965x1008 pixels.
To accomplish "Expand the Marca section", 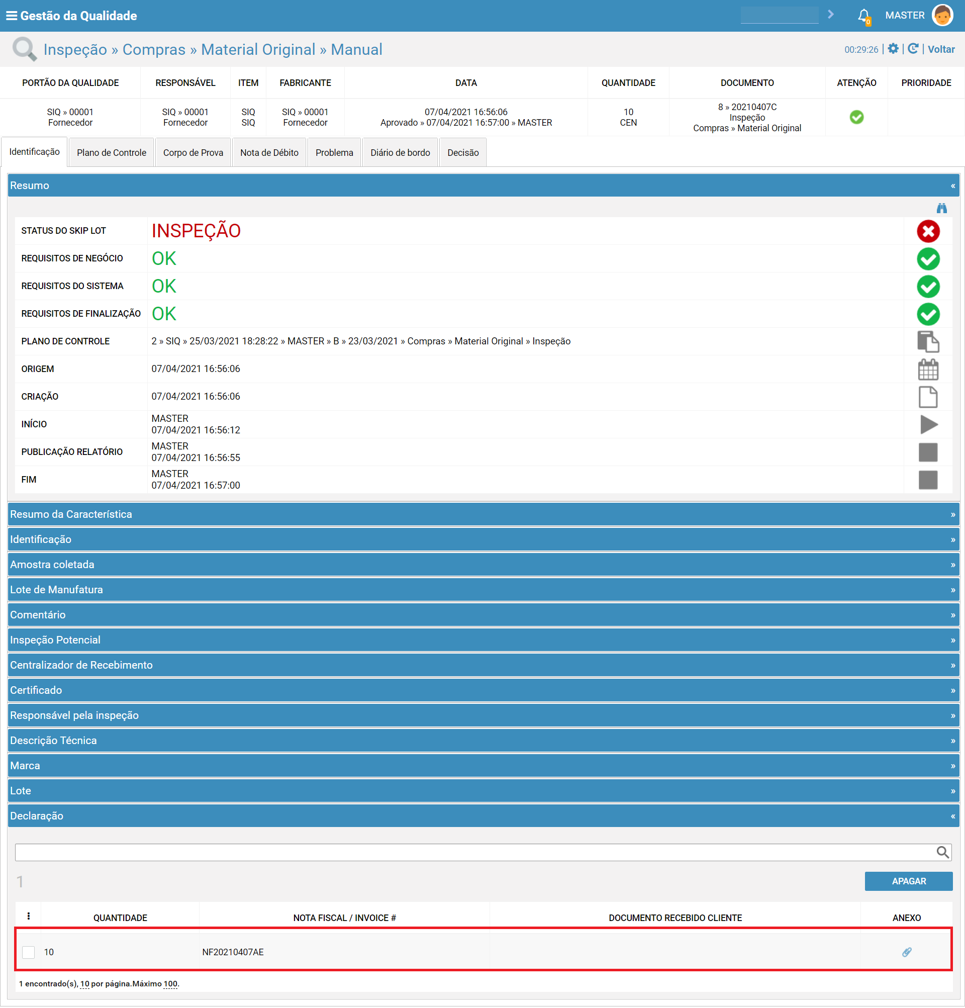I will click(x=484, y=766).
